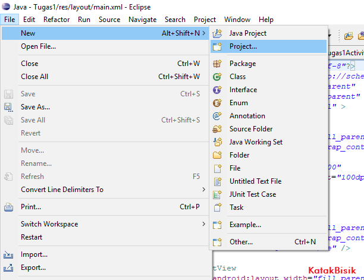Open the Window menu
The width and height of the screenshot is (364, 280).
pyautogui.click(x=237, y=20)
